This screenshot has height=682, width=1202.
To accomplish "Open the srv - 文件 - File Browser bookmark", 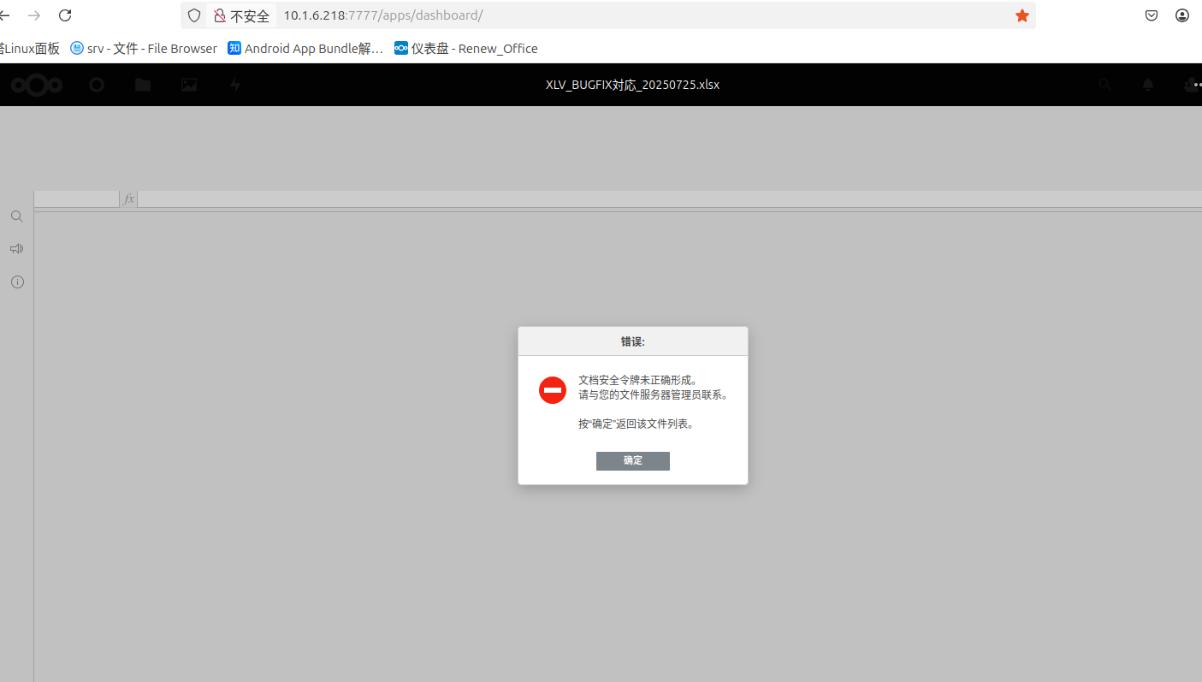I will (144, 49).
